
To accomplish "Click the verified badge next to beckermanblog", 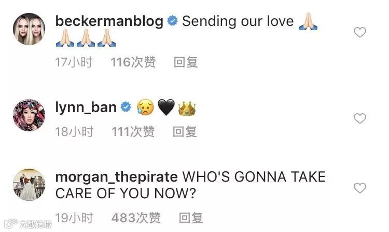I will (172, 21).
